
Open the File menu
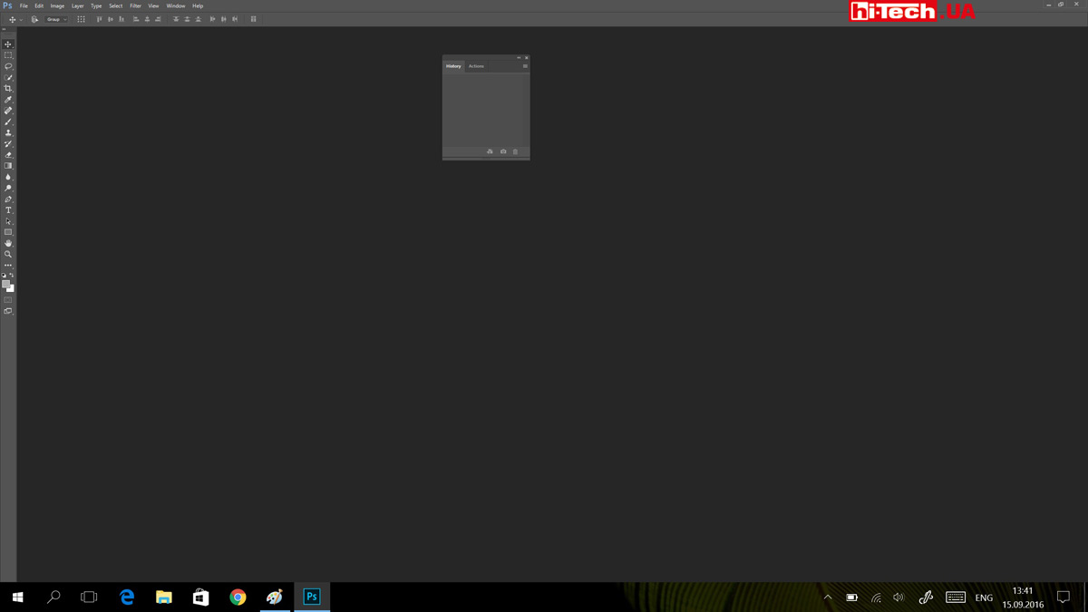pos(24,5)
